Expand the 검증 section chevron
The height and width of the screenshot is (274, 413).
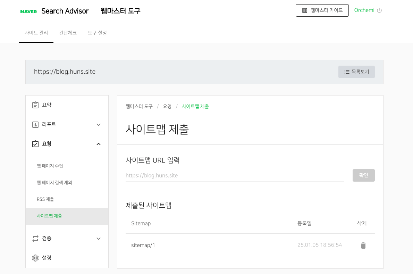[x=99, y=239]
